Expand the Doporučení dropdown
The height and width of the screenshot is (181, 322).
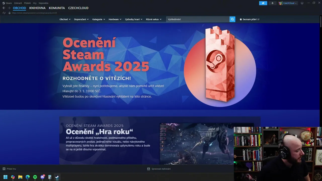click(x=81, y=19)
